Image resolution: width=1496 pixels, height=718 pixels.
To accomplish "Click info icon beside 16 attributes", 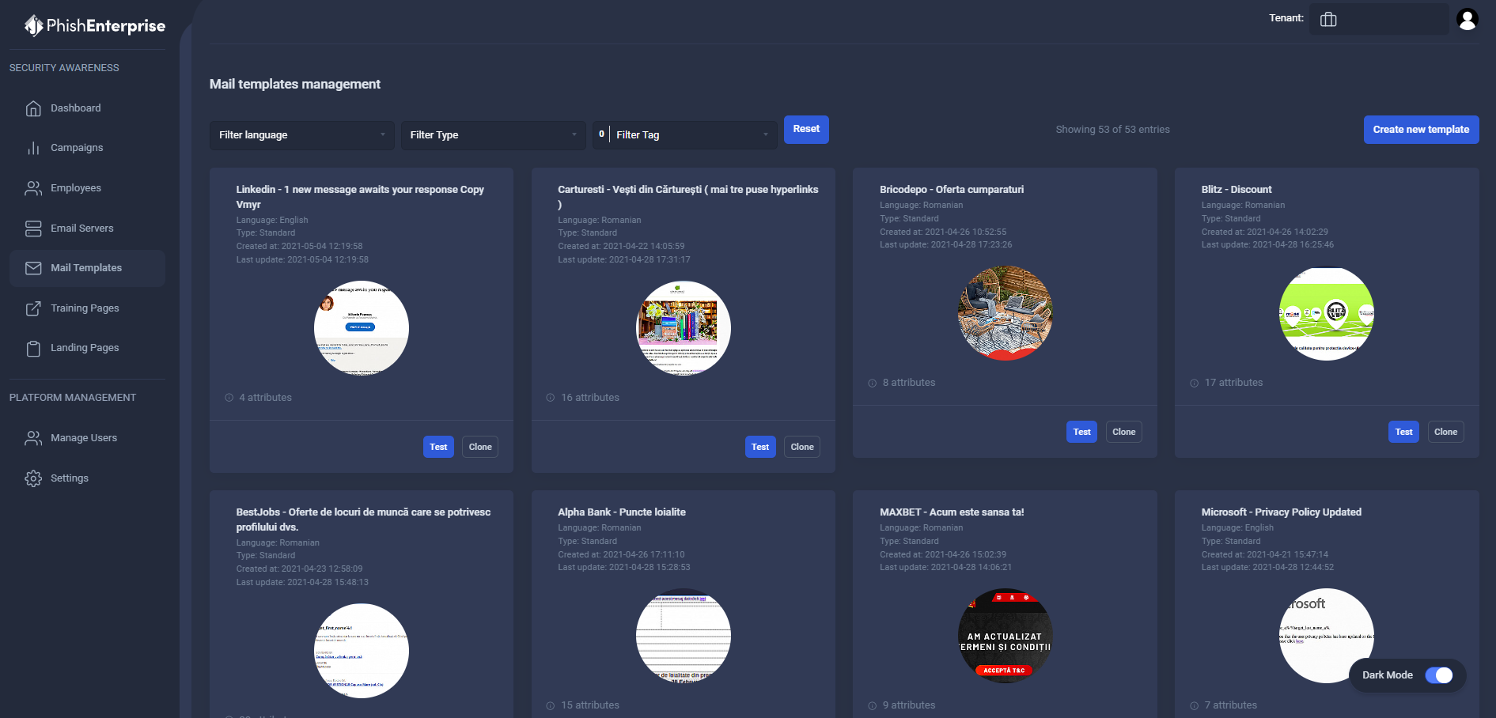I will pyautogui.click(x=551, y=398).
